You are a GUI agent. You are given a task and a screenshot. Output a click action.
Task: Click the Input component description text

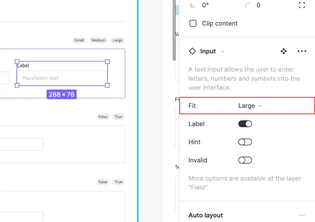(x=244, y=78)
